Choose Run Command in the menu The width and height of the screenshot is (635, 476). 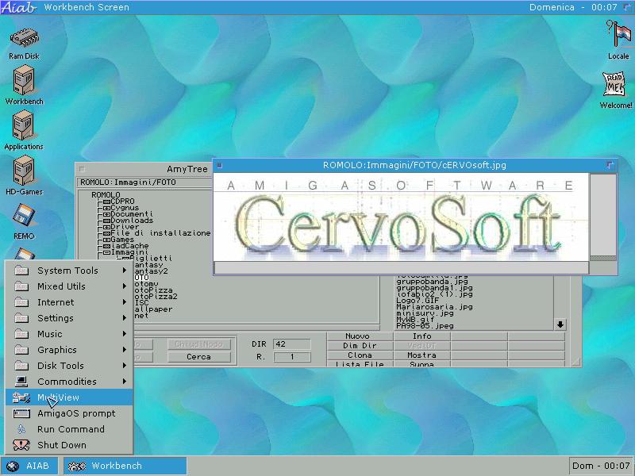pos(69,429)
